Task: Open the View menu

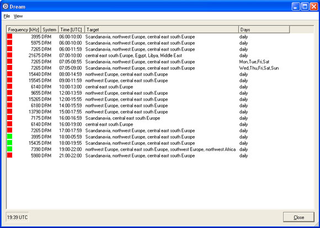Action: click(x=18, y=17)
